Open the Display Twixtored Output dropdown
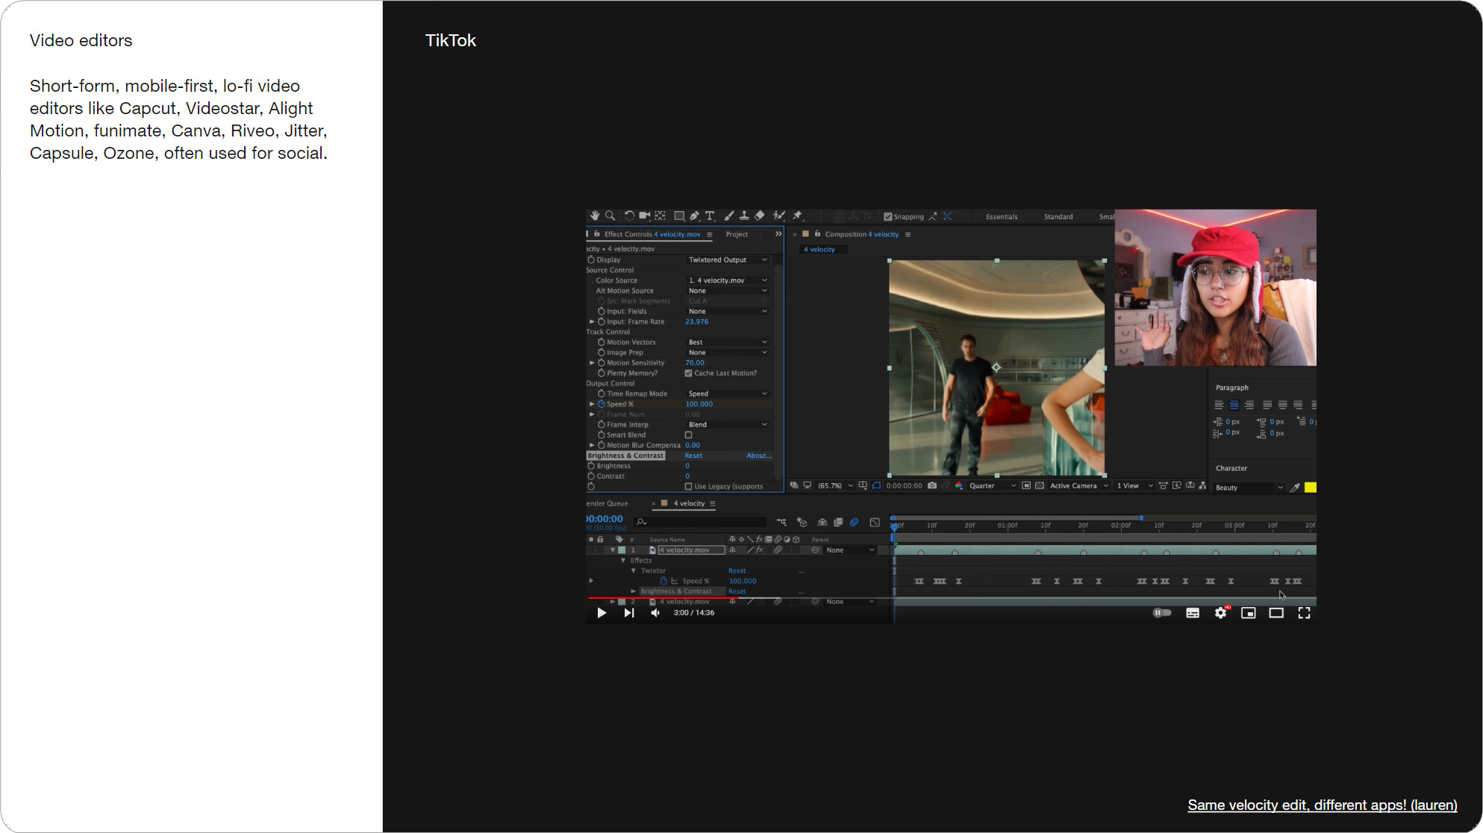Image resolution: width=1483 pixels, height=833 pixels. coord(728,260)
